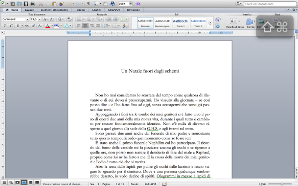This screenshot has width=298, height=186.
Task: Undo the last action
Action: click(x=69, y=4)
